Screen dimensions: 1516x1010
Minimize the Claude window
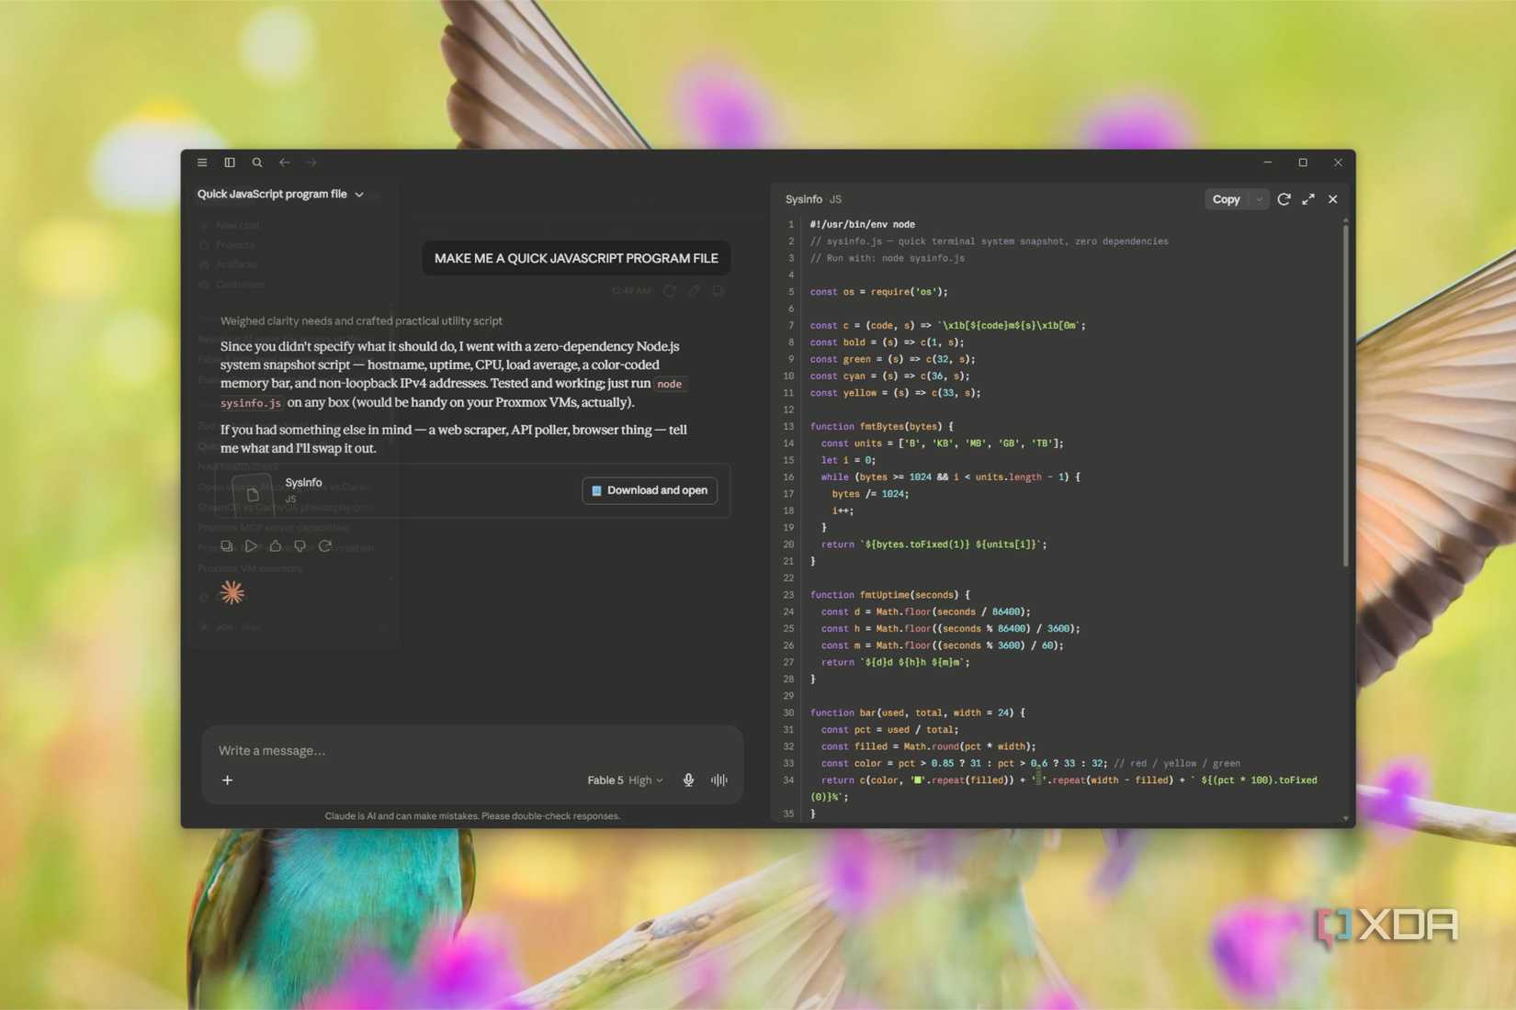[1268, 163]
